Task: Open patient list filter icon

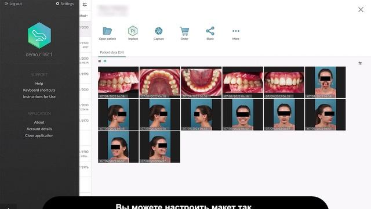Action: click(85, 5)
